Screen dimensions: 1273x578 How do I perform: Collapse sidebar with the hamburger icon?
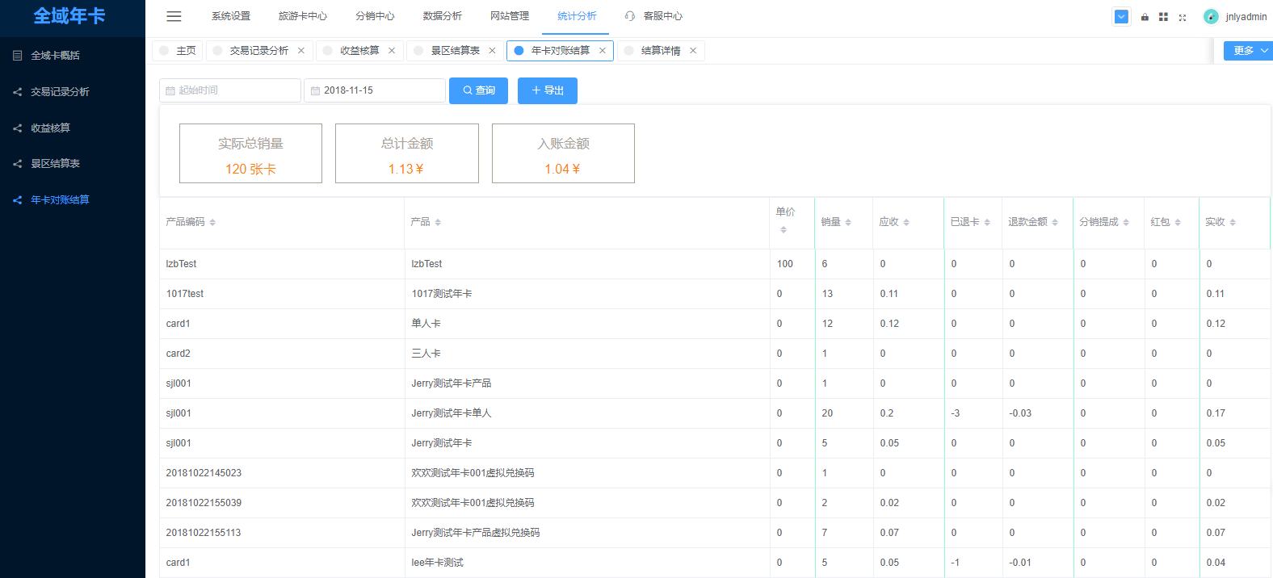174,16
